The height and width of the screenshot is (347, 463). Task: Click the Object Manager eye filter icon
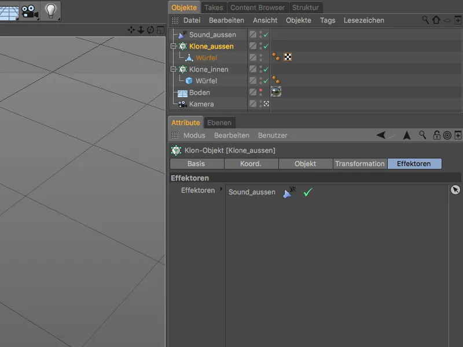point(447,20)
